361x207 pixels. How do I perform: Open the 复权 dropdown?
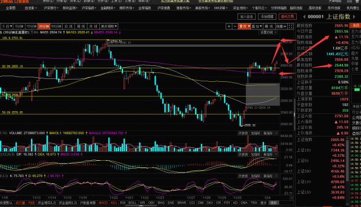[x=244, y=27]
